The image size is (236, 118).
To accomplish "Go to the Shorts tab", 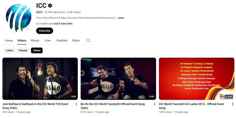I will (35, 41).
